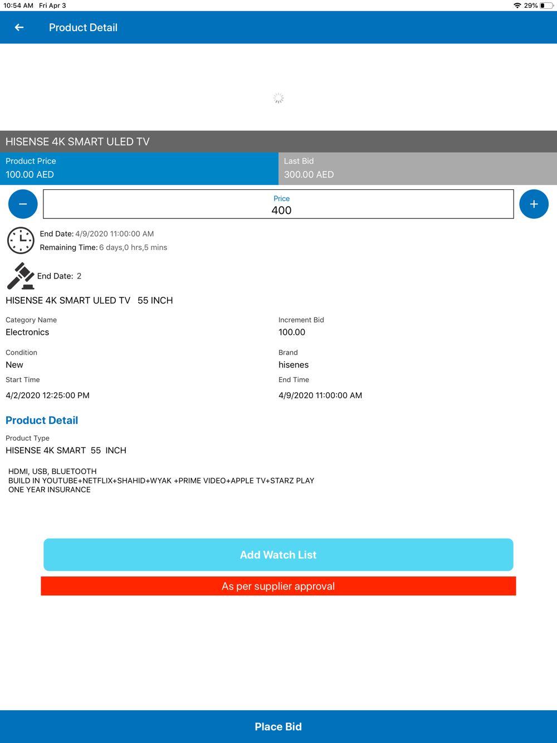Tap the Remaining Time text
Image resolution: width=557 pixels, height=743 pixels.
[x=104, y=247]
